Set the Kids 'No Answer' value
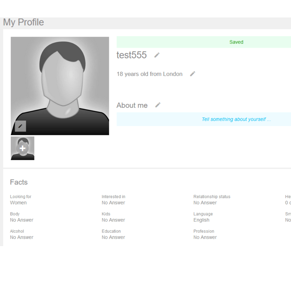The width and height of the screenshot is (291, 291). pyautogui.click(x=113, y=220)
